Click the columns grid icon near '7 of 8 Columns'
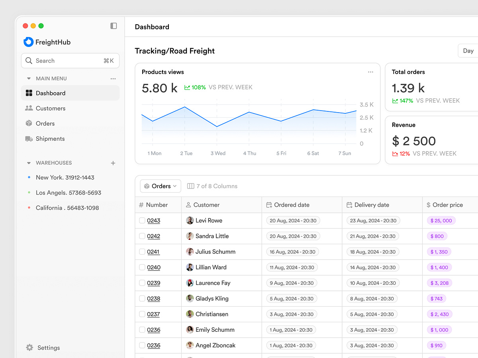The height and width of the screenshot is (358, 478). point(192,186)
